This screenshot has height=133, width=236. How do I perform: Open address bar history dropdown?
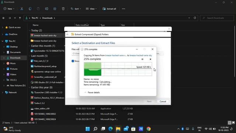(189, 18)
